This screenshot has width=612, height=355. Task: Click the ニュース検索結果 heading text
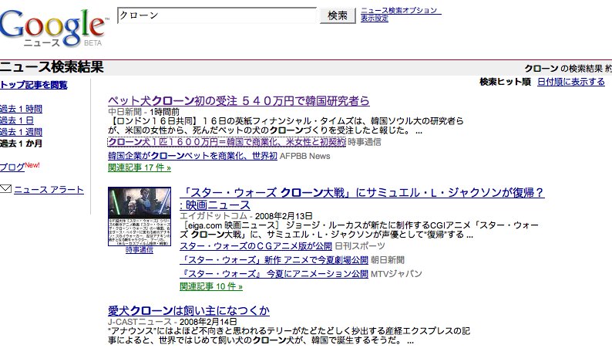click(52, 67)
